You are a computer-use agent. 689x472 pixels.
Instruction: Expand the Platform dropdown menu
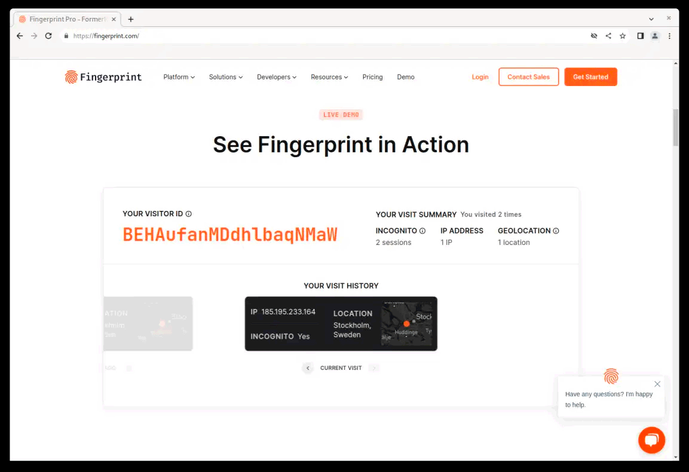click(179, 77)
